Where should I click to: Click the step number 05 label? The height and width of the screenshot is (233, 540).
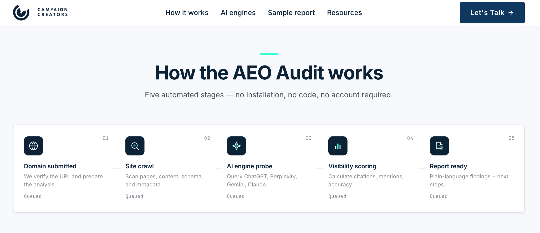(512, 138)
